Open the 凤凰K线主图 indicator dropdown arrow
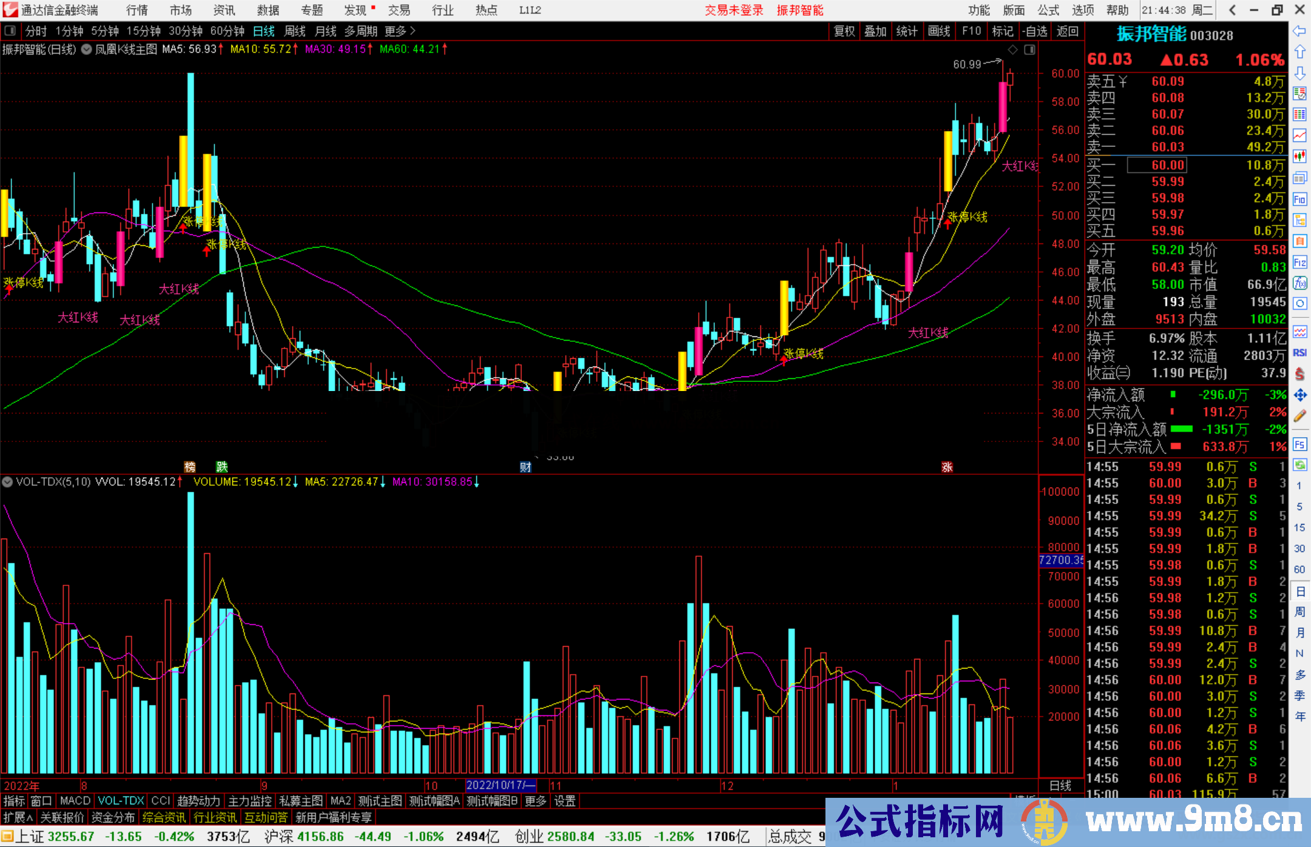 (86, 49)
